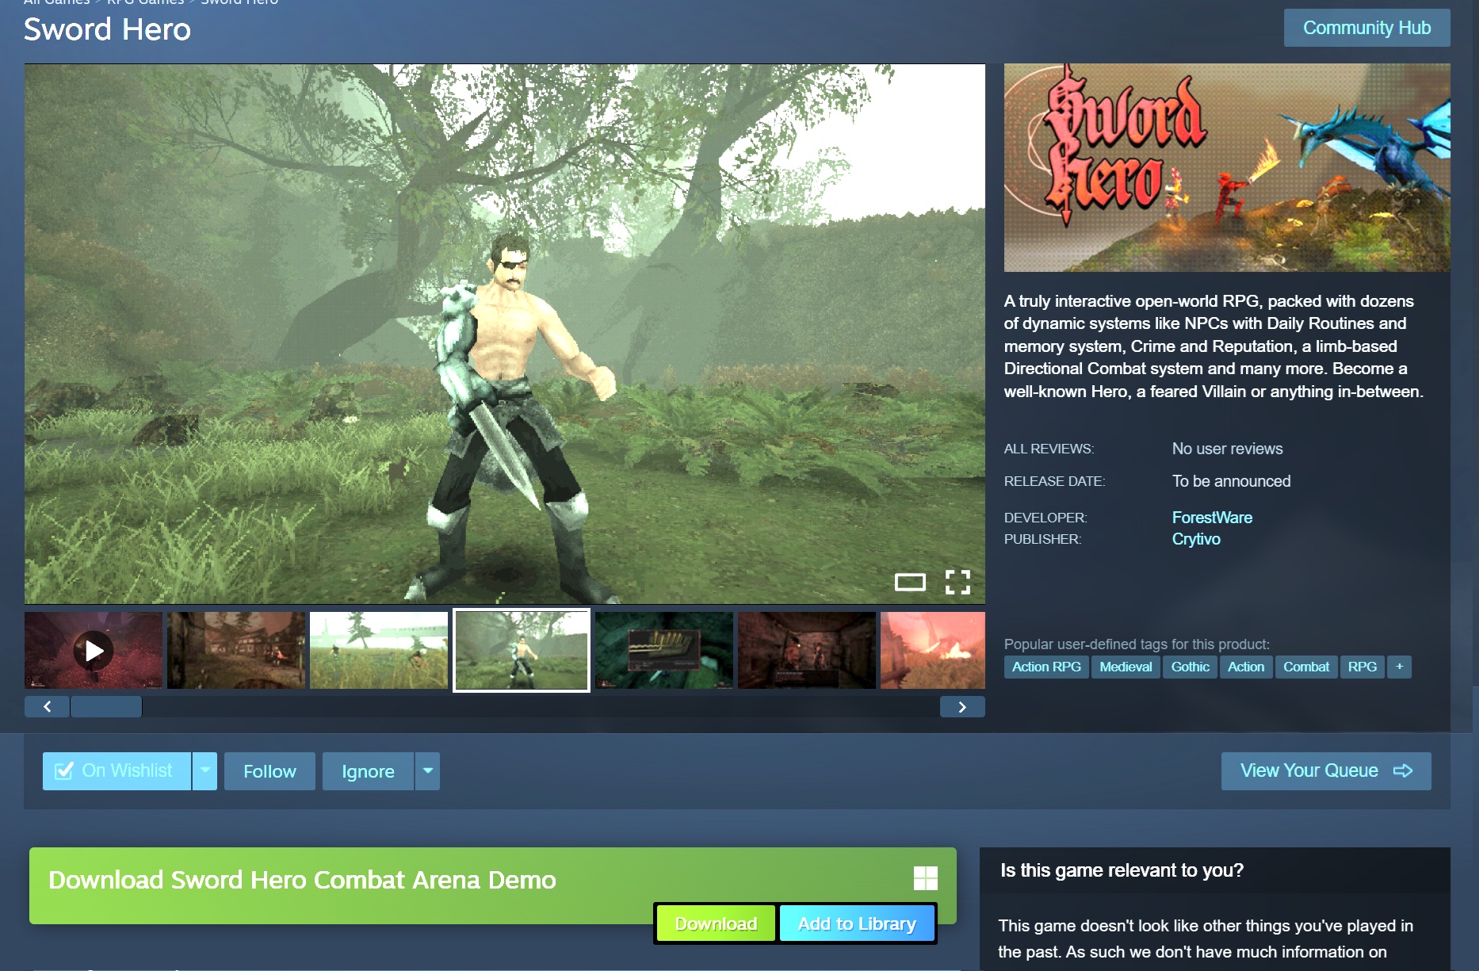The width and height of the screenshot is (1479, 971).
Task: Open the wishlist dropdown arrow
Action: 205,771
